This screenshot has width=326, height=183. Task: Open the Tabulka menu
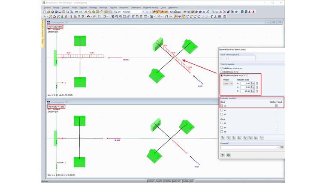(113, 7)
